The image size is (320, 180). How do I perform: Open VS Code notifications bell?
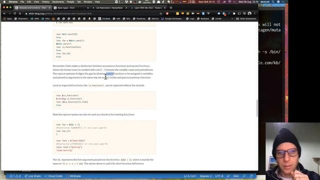(251, 176)
